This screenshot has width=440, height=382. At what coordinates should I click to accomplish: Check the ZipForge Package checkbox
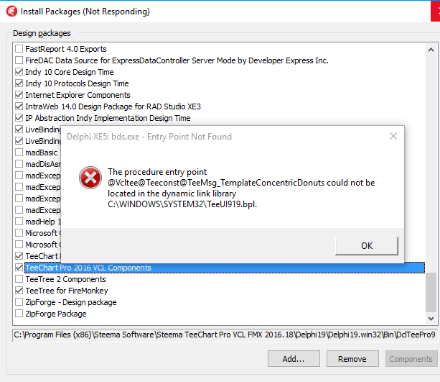19,314
